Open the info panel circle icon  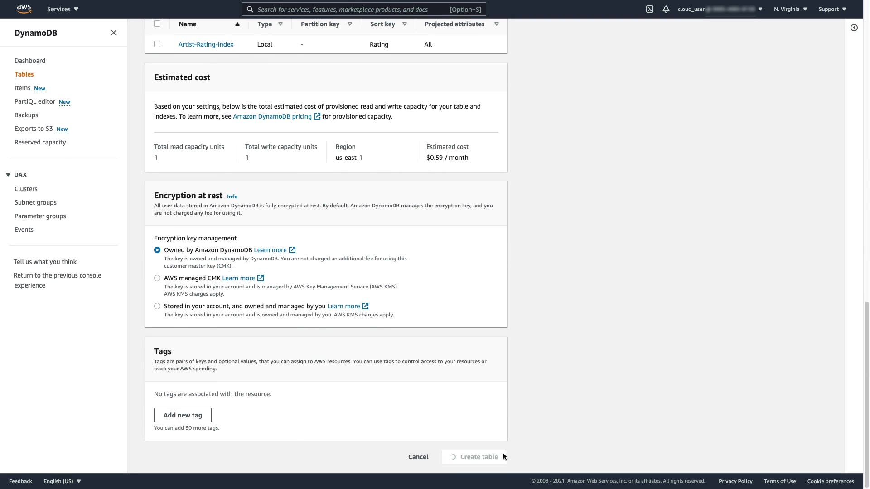pyautogui.click(x=854, y=28)
